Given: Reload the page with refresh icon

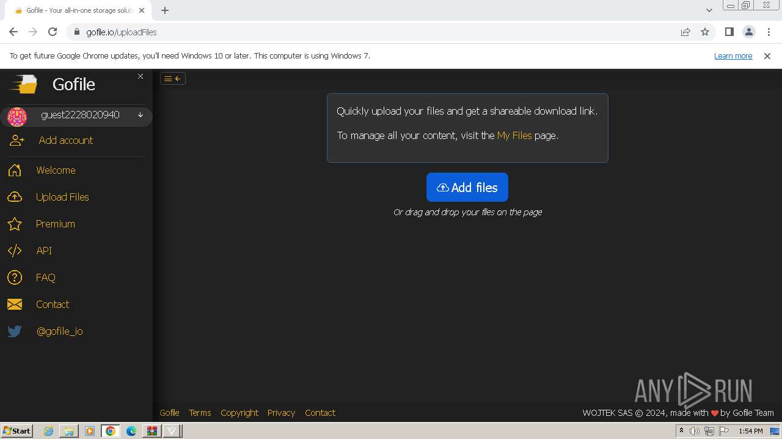Looking at the screenshot, I should 53,32.
